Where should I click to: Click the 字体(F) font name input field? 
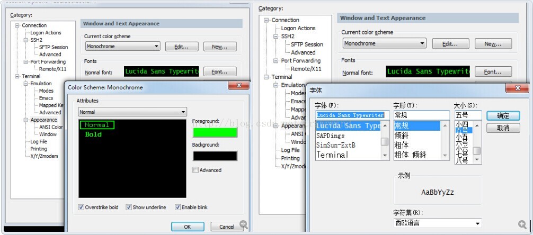[352, 115]
